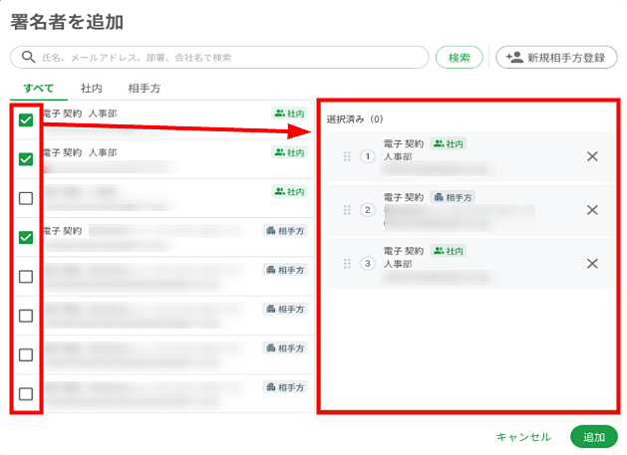
Task: Click drag handle of signer 1
Action: coord(347,156)
